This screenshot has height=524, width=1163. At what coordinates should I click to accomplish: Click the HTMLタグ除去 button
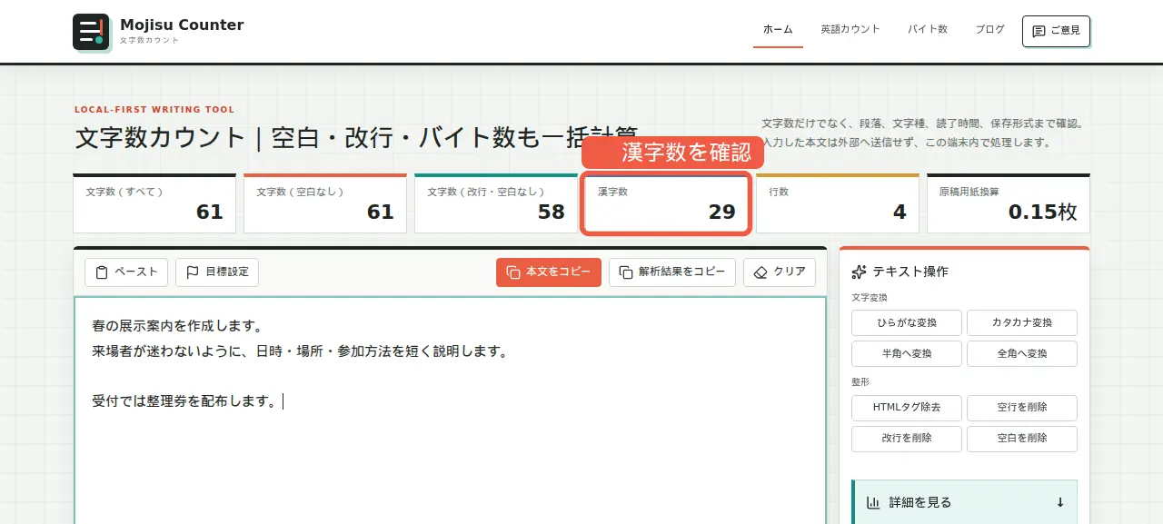point(907,408)
